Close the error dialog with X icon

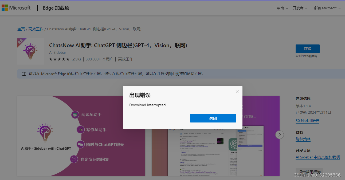(237, 92)
